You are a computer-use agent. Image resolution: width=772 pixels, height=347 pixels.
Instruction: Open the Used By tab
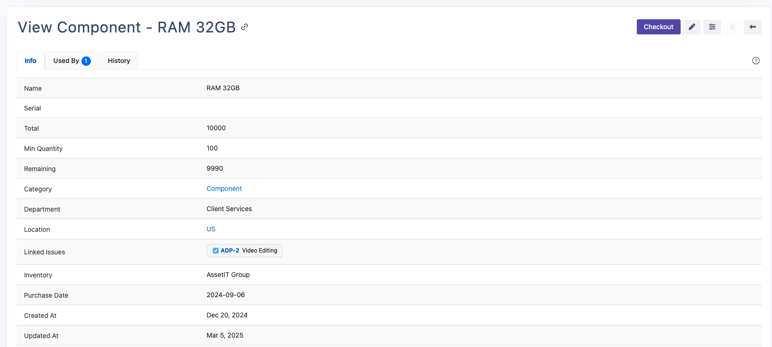66,61
